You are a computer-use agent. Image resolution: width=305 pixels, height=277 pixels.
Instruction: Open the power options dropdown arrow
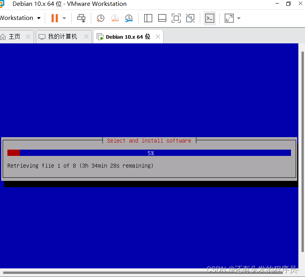[x=64, y=18]
